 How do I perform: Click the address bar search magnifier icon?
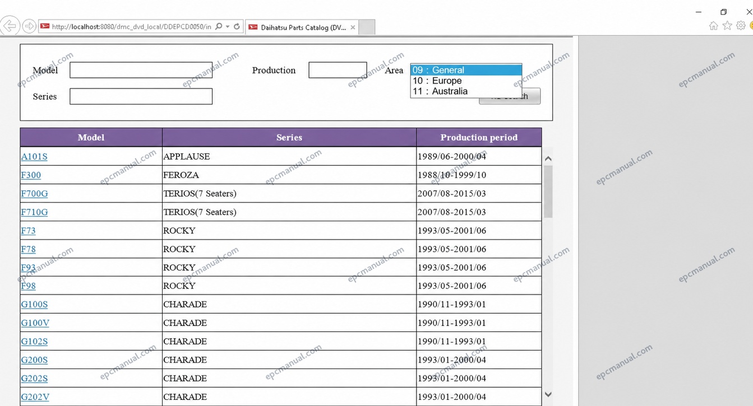pos(219,26)
